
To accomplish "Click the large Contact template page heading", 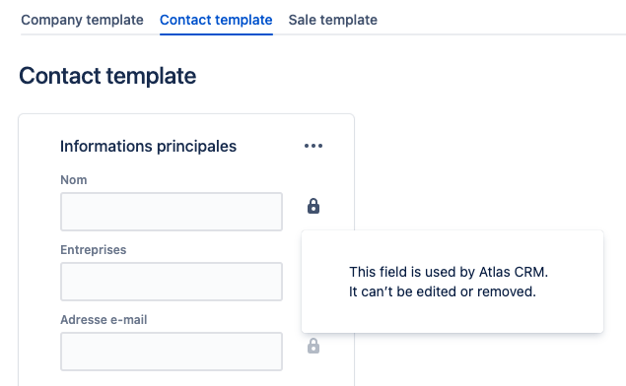I will pos(107,76).
